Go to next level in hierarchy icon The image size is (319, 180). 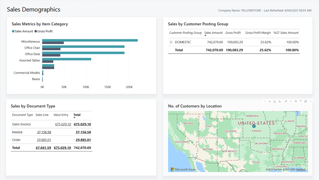[x=274, y=101]
